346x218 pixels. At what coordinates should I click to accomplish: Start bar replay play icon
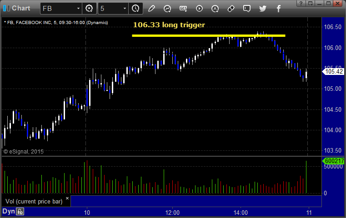(x=199, y=9)
